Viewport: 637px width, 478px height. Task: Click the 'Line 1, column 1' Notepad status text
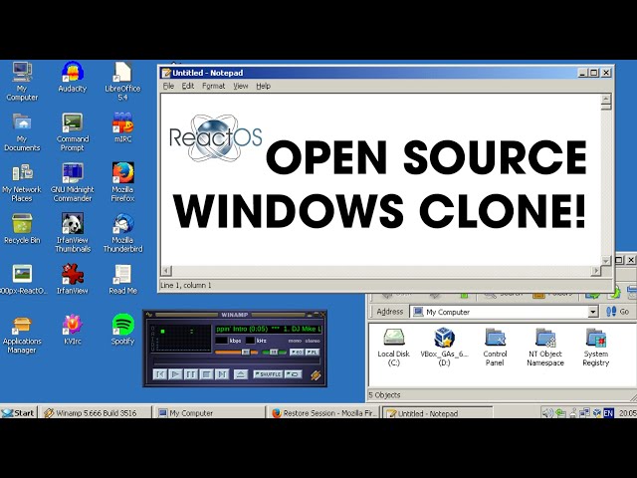[x=186, y=286]
